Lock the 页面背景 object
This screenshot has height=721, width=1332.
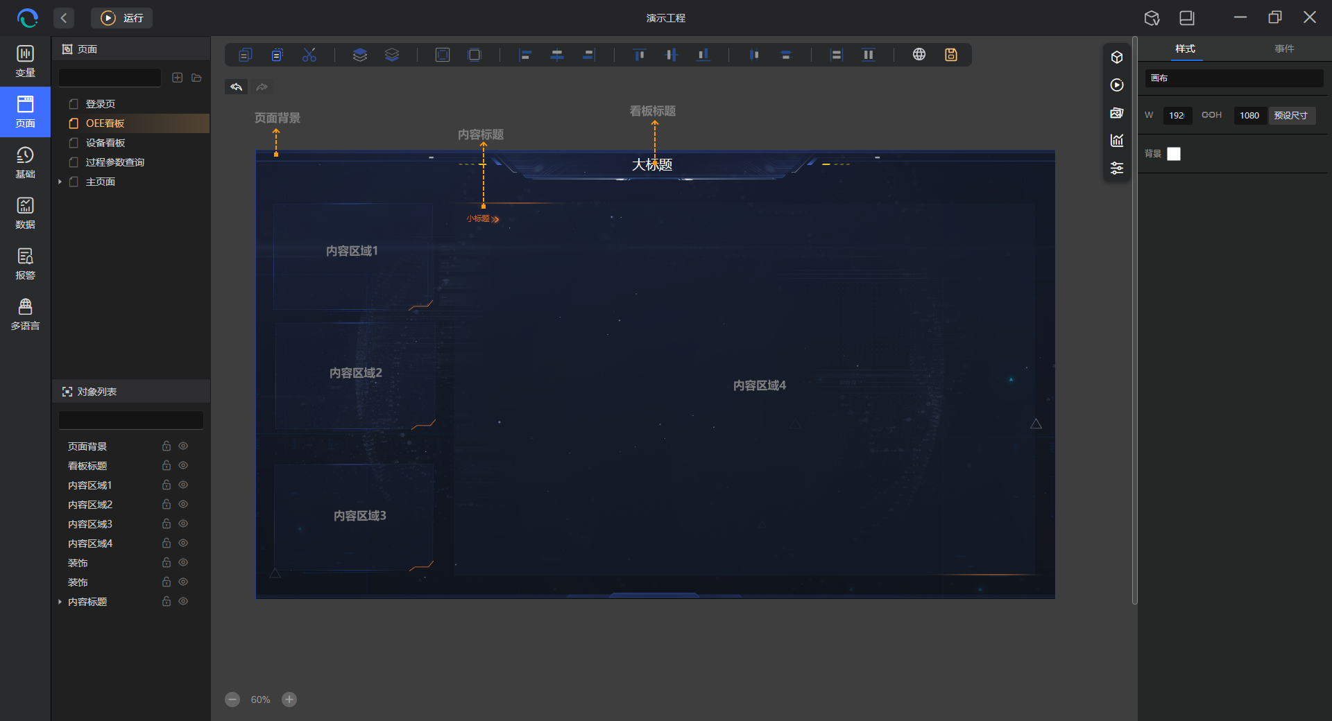(x=166, y=446)
